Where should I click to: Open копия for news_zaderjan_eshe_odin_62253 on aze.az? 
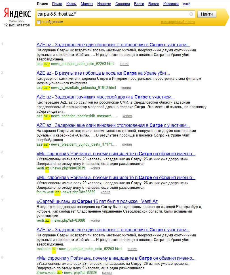125,64
